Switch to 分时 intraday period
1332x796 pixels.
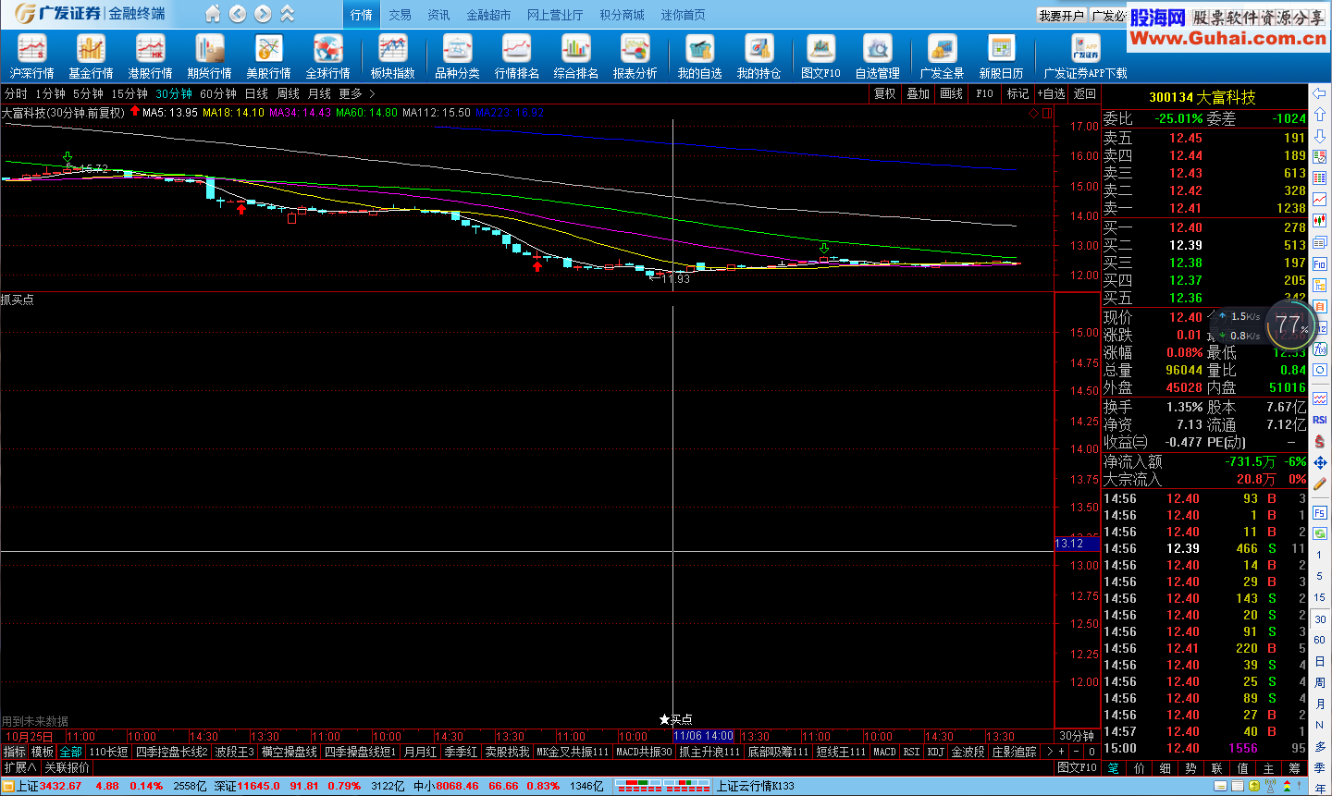[16, 93]
